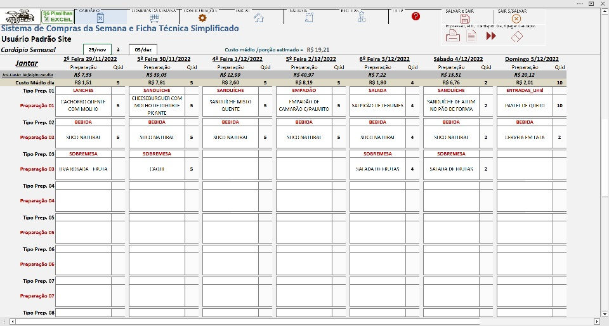Click Salvar e Sair floppy disk icon
The width and height of the screenshot is (609, 326).
click(464, 19)
